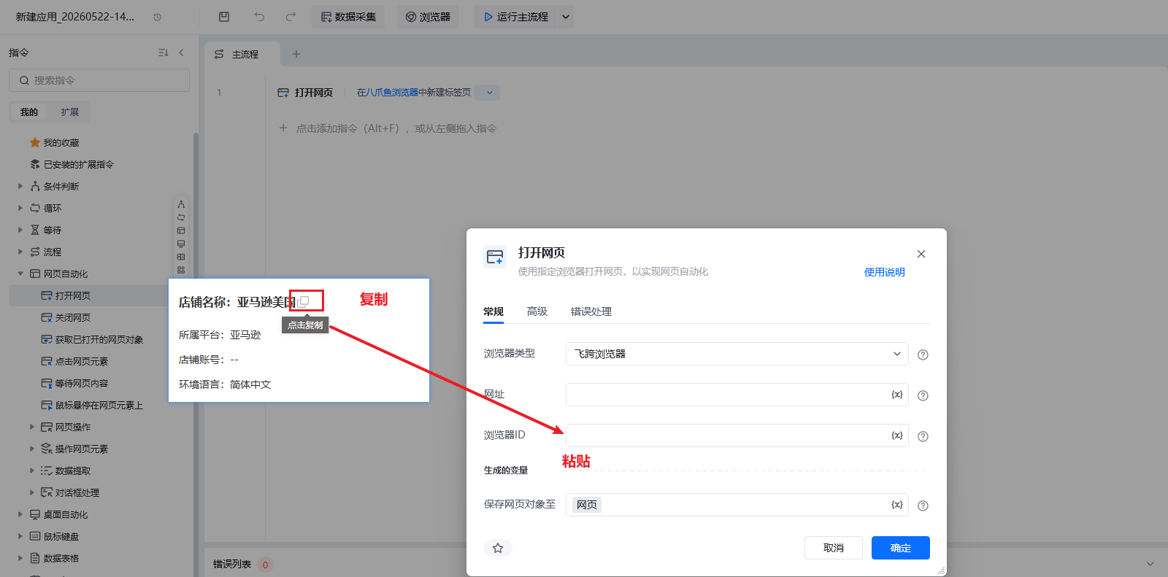The image size is (1168, 577).
Task: Select the 常规 tab in the dialog
Action: click(x=493, y=311)
